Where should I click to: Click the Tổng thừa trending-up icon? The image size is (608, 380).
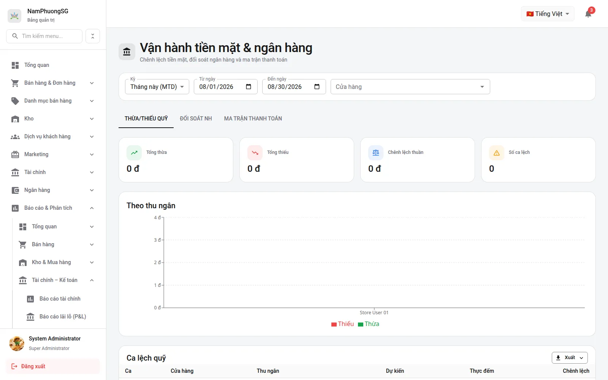pos(134,153)
